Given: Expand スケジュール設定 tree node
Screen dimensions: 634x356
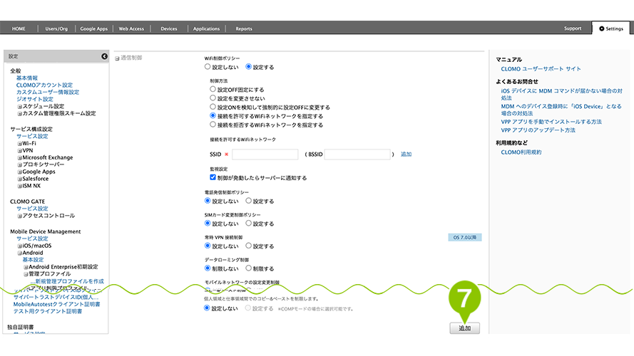Looking at the screenshot, I should 19,107.
